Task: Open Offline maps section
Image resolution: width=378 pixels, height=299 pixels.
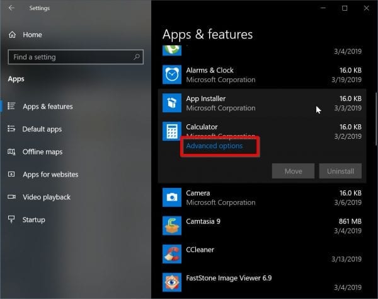Action: [x=42, y=152]
